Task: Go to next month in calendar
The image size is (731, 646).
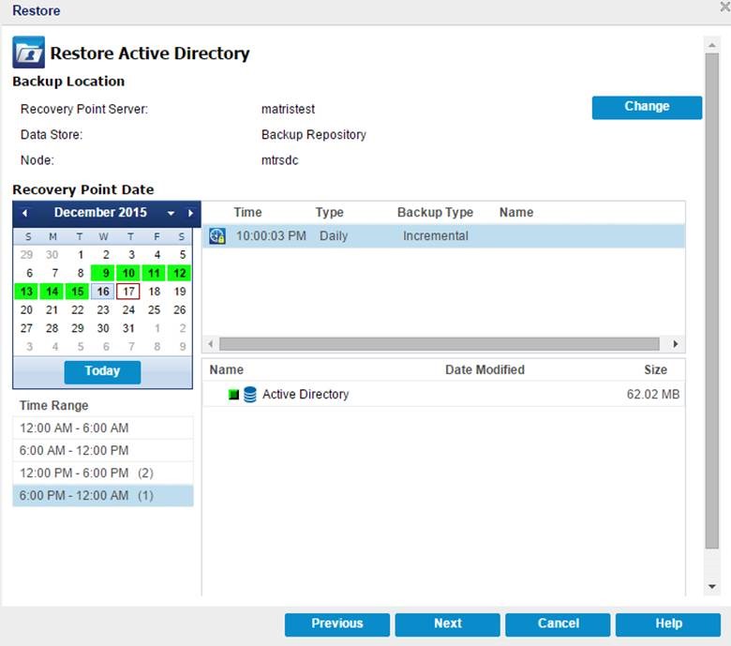Action: (x=190, y=213)
